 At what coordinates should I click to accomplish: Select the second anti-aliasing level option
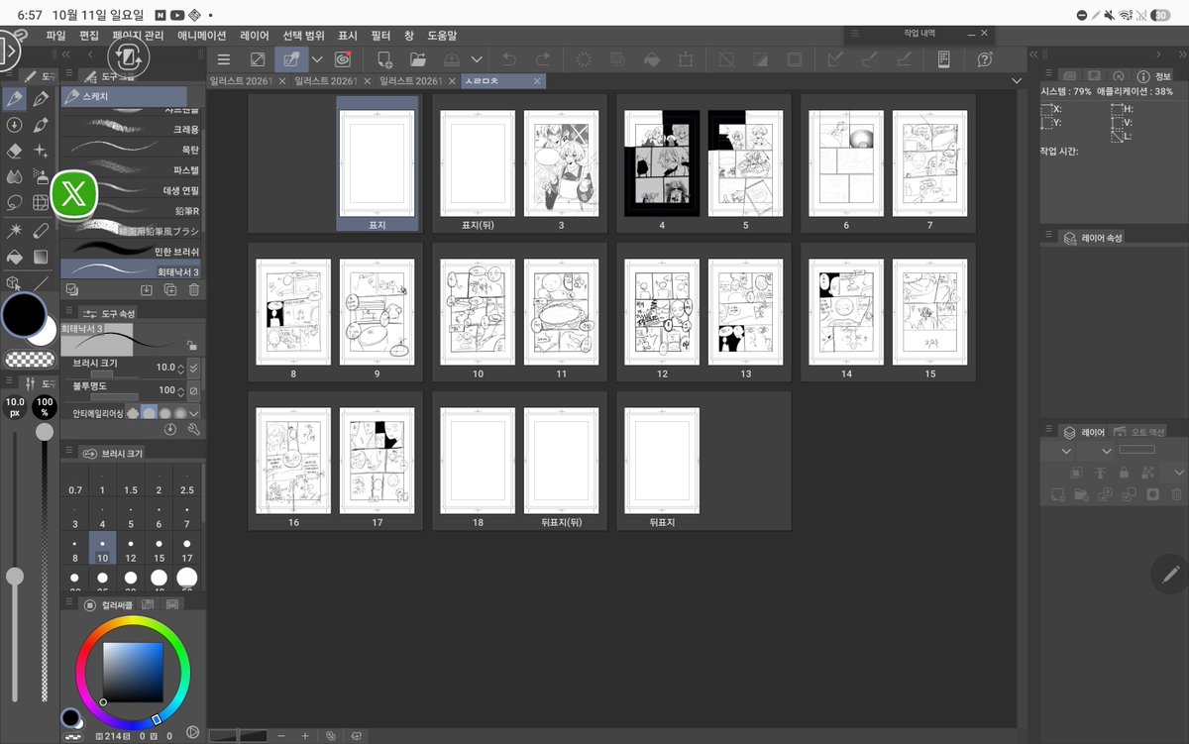point(149,413)
